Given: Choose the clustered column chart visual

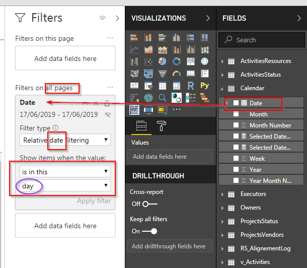Looking at the screenshot, I should click(177, 37).
